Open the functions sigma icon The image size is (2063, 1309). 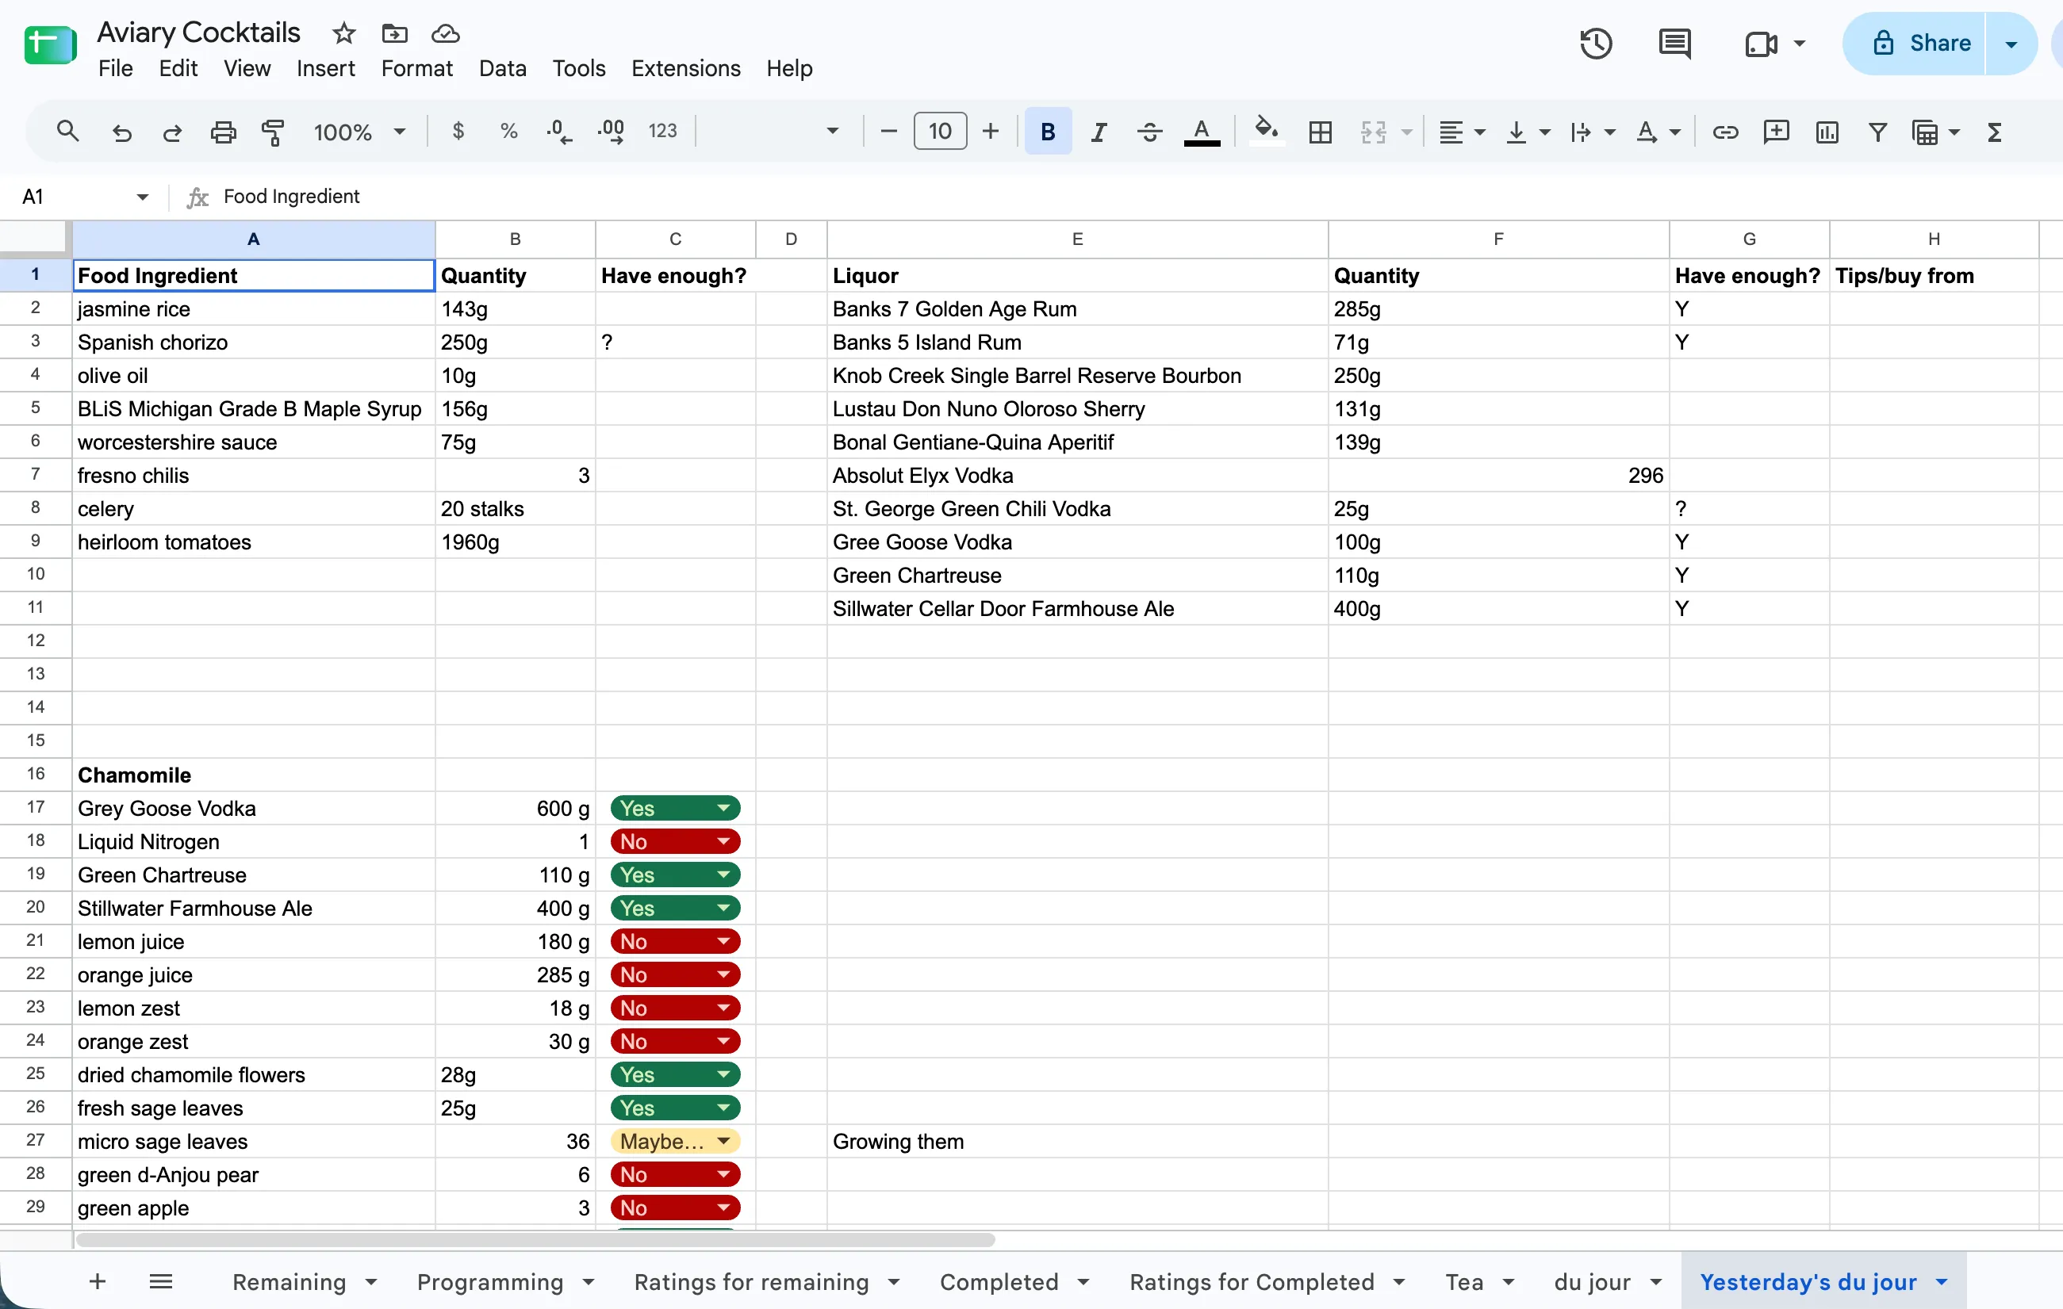coord(1995,132)
